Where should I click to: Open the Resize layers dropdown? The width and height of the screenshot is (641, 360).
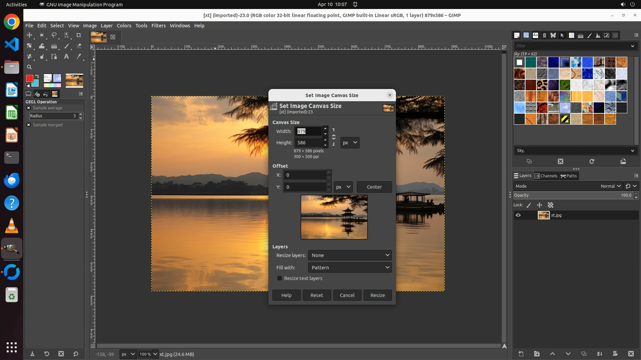[350, 255]
